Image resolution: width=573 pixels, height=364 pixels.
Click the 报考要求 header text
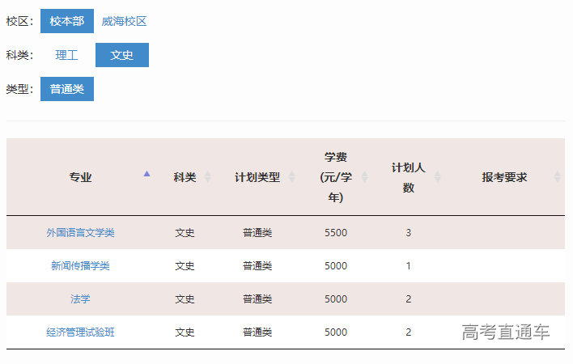point(504,177)
